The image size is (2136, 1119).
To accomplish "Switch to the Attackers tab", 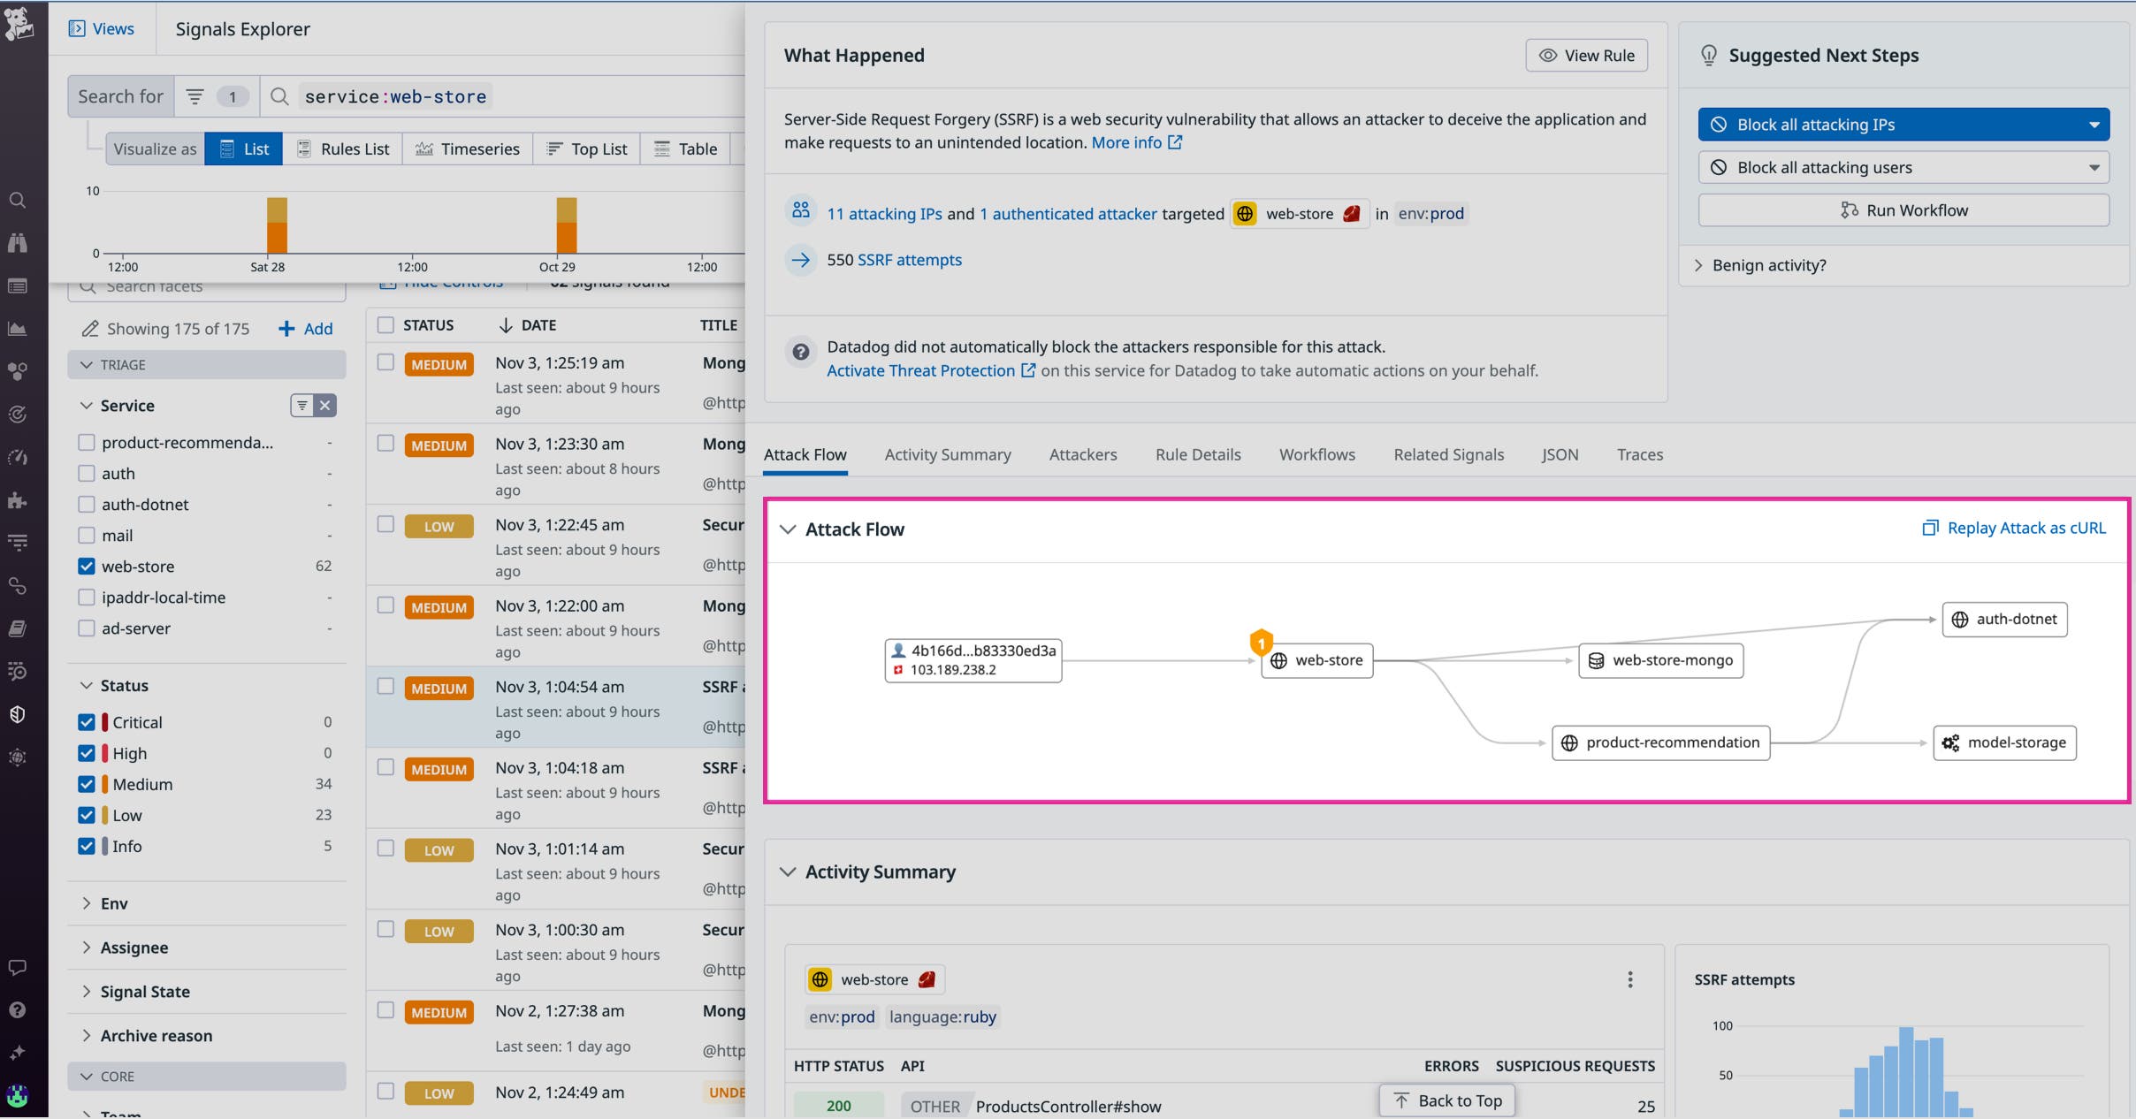I will click(x=1082, y=454).
